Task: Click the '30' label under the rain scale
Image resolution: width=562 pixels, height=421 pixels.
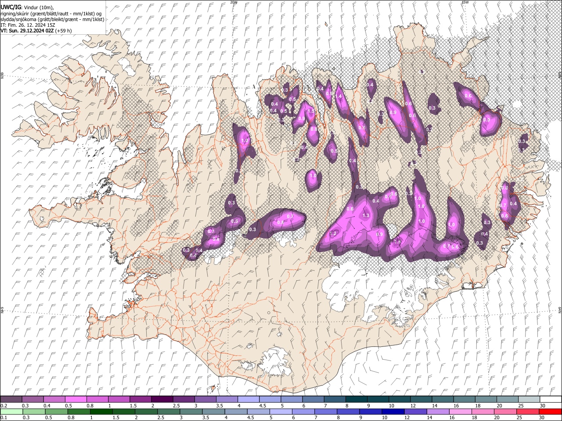Action: pyautogui.click(x=542, y=418)
